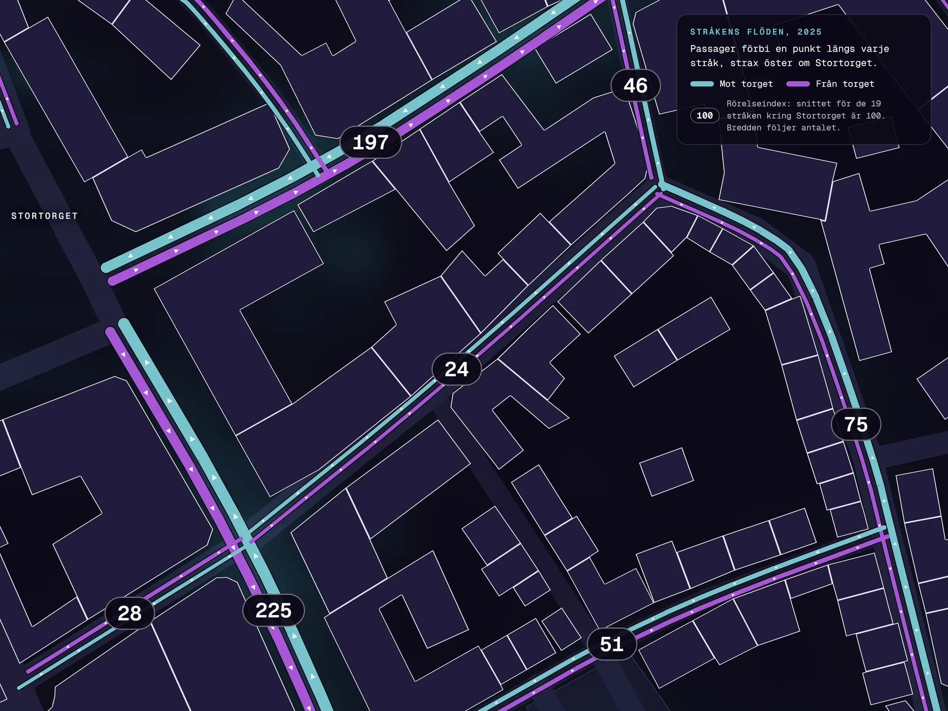Viewport: 948px width, 711px height.
Task: Click the teal Mot torget legend swatch
Action: coord(702,84)
